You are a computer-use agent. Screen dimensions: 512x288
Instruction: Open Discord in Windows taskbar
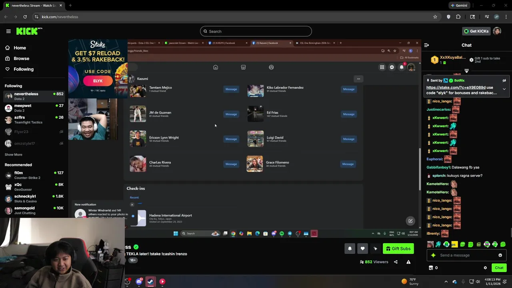139,282
